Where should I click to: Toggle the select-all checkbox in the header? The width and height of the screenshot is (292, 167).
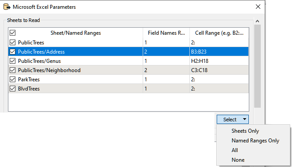pos(12,33)
